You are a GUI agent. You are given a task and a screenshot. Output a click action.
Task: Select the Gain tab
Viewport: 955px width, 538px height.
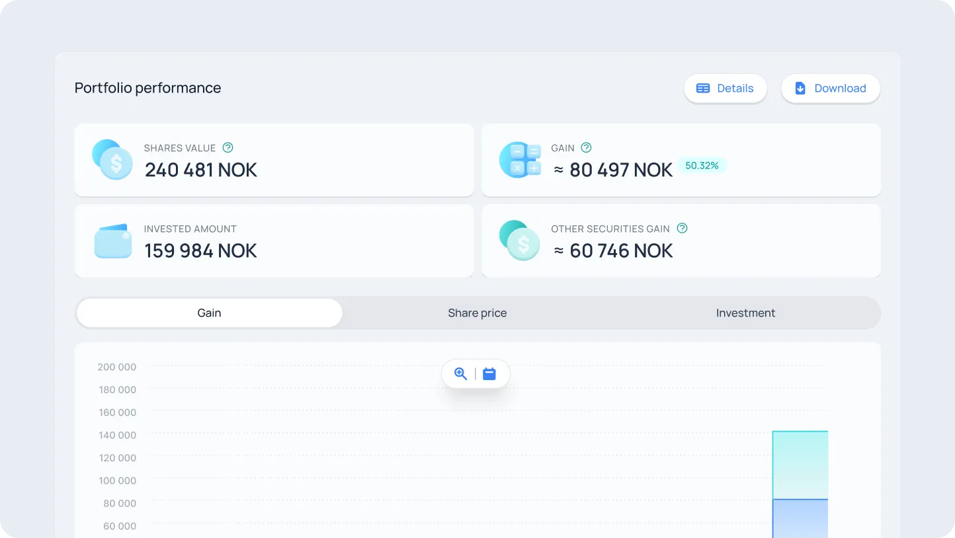pyautogui.click(x=209, y=313)
